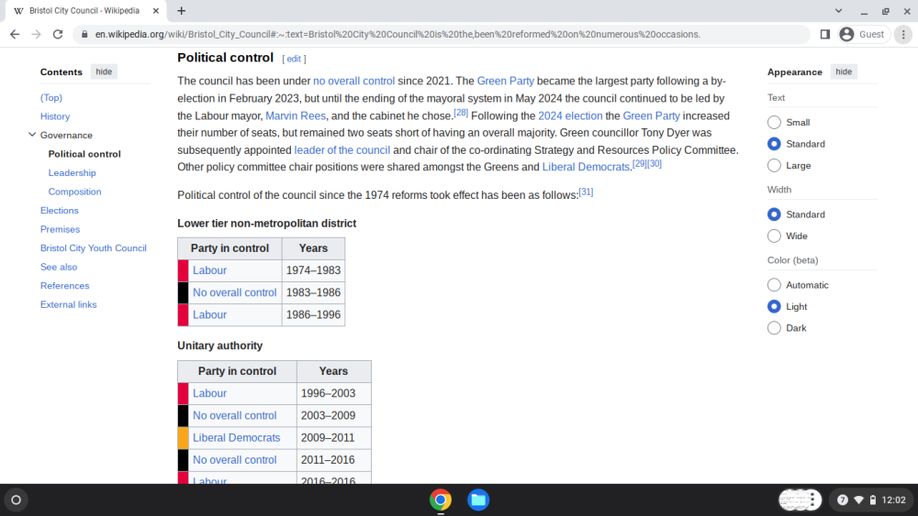Open Files app from shelf
Image resolution: width=918 pixels, height=516 pixels.
tap(478, 500)
